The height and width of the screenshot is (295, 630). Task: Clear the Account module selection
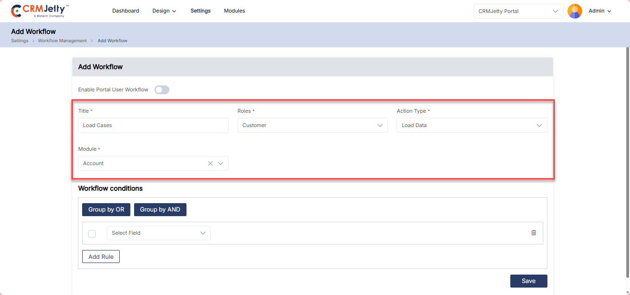[x=210, y=163]
